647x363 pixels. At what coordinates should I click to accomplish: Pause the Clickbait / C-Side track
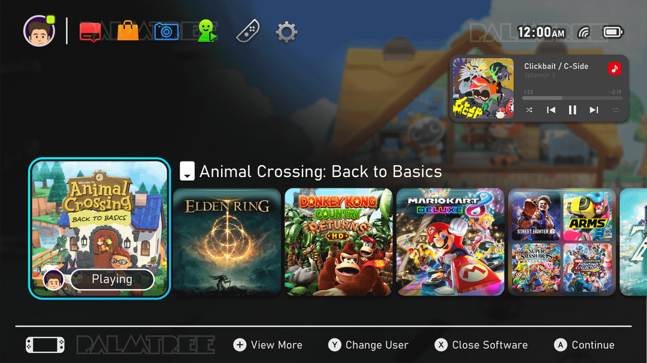[x=572, y=110]
